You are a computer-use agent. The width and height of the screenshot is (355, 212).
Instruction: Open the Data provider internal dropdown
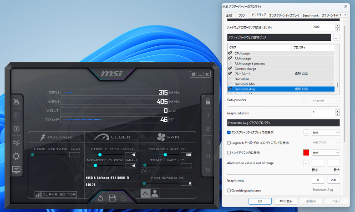(325, 100)
